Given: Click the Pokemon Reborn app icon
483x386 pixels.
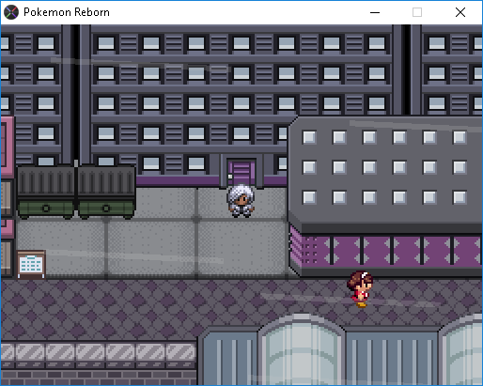Looking at the screenshot, I should tap(11, 12).
